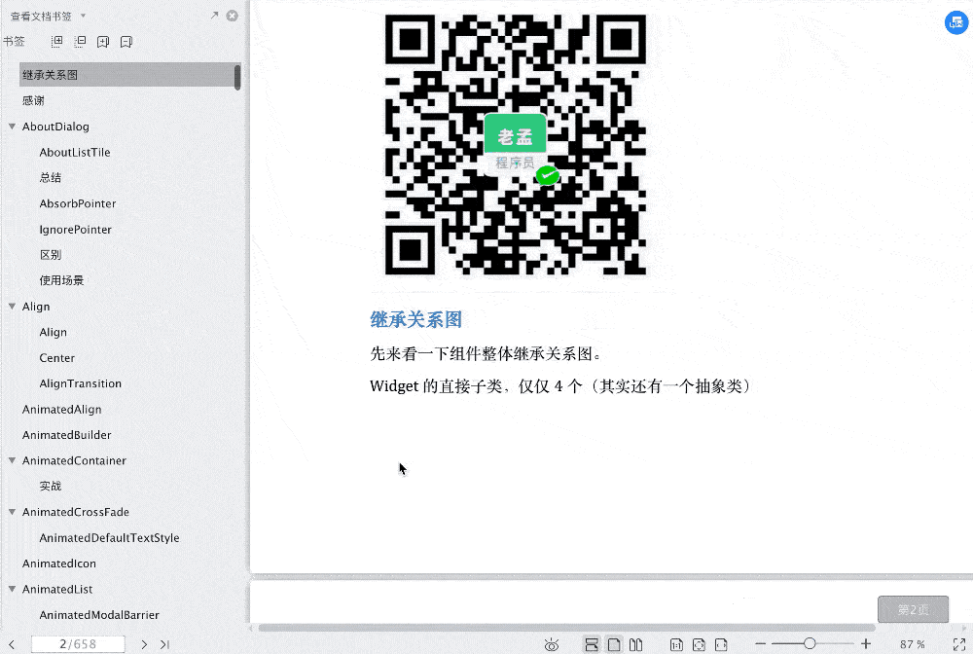Click the QR code image in the document
973x654 pixels.
[x=515, y=145]
